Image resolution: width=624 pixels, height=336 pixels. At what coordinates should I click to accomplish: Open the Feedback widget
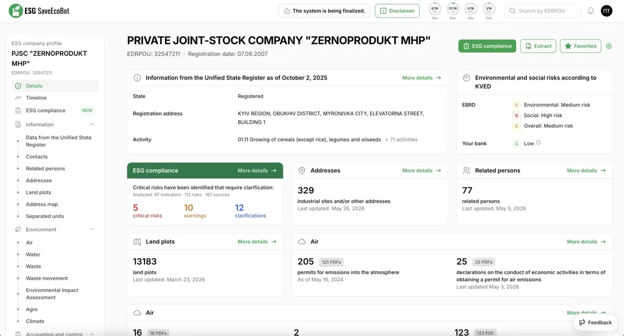(595, 322)
